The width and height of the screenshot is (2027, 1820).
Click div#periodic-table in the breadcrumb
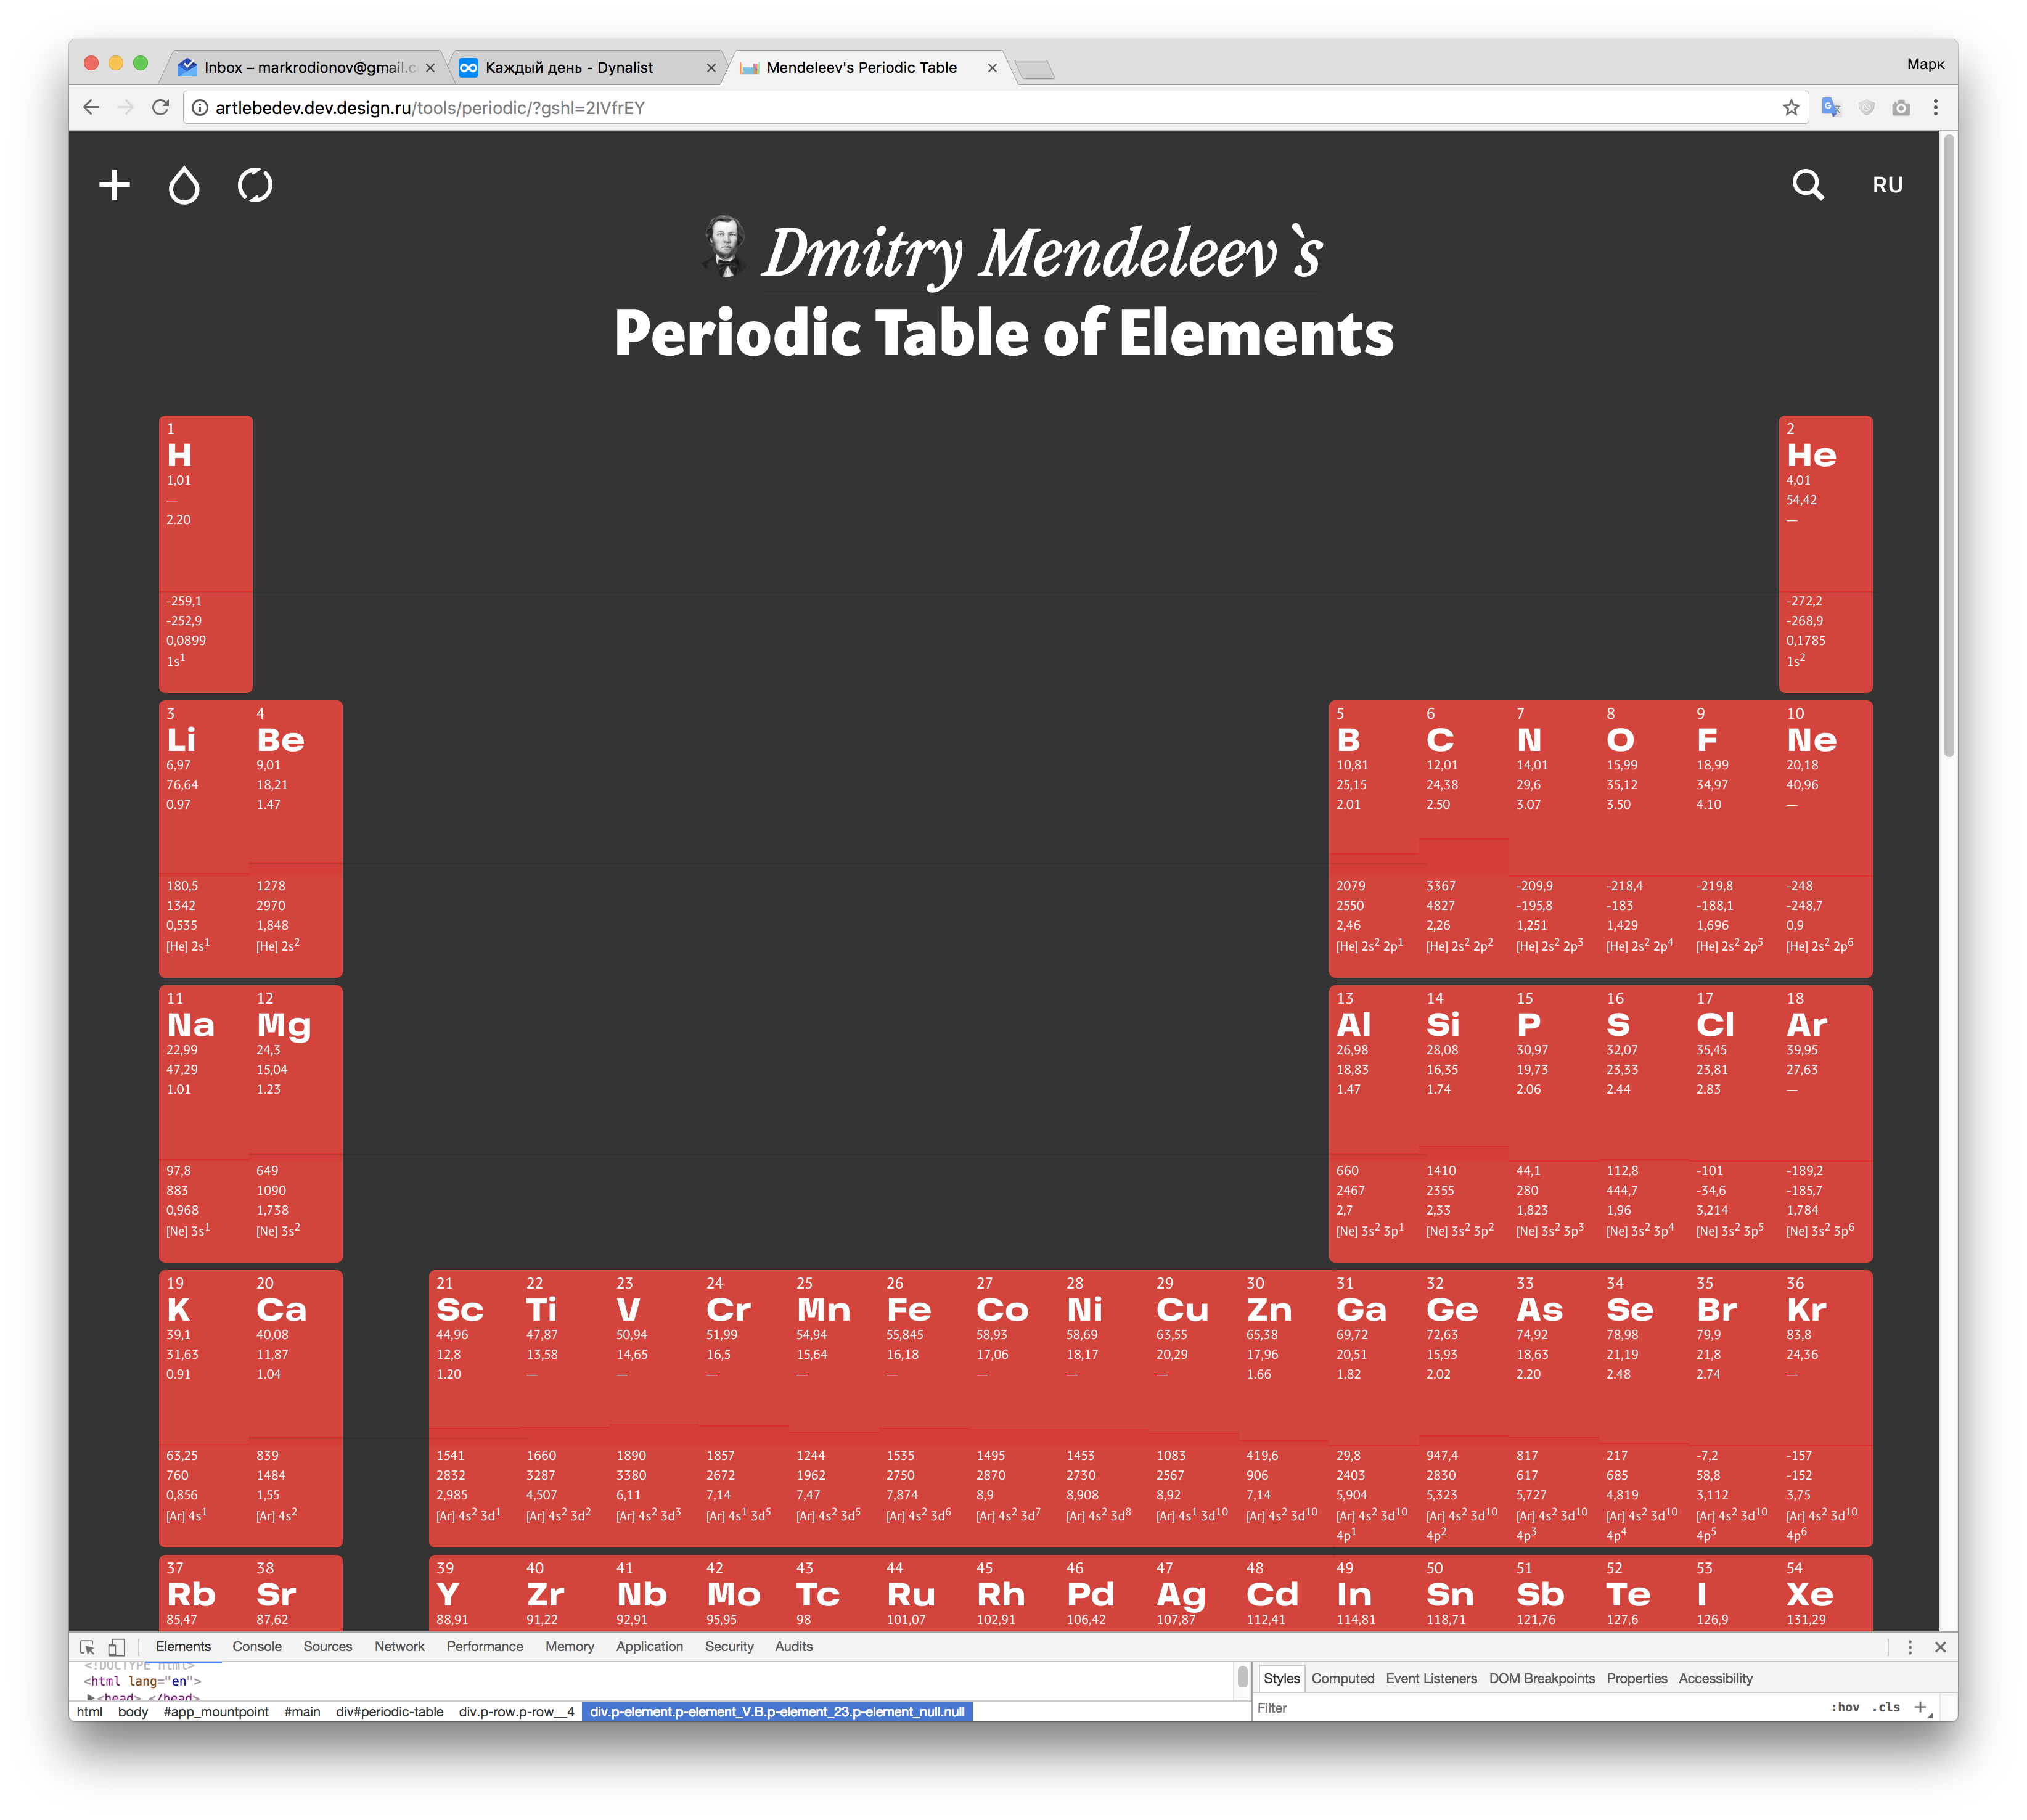(x=389, y=1712)
